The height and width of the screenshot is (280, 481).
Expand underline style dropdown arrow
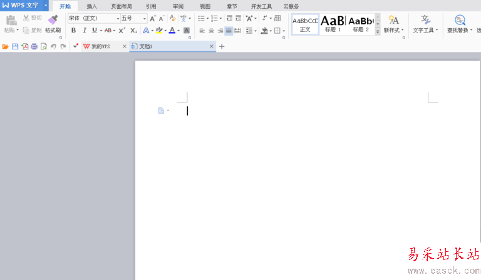(101, 31)
